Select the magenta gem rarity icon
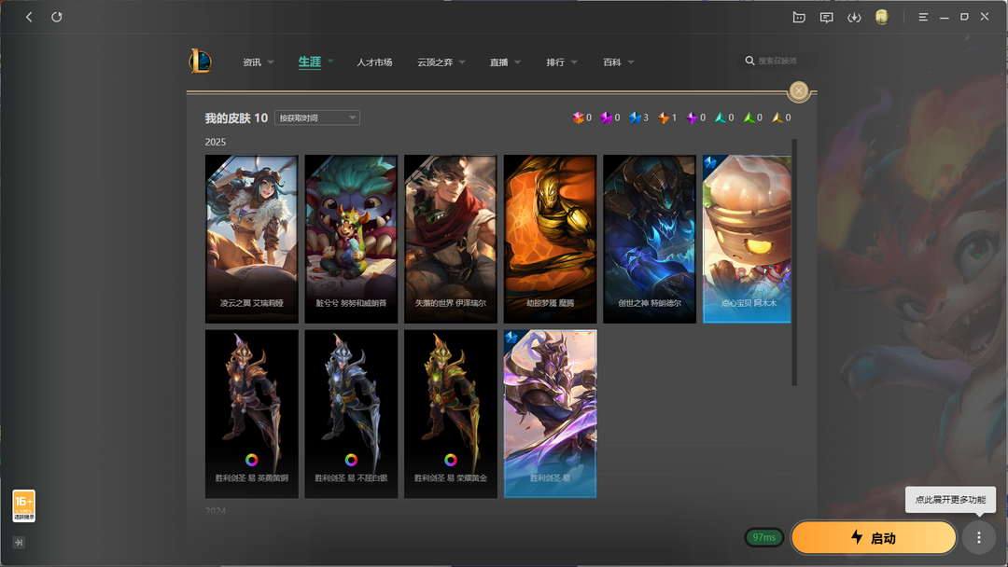The width and height of the screenshot is (1008, 567). (x=607, y=118)
